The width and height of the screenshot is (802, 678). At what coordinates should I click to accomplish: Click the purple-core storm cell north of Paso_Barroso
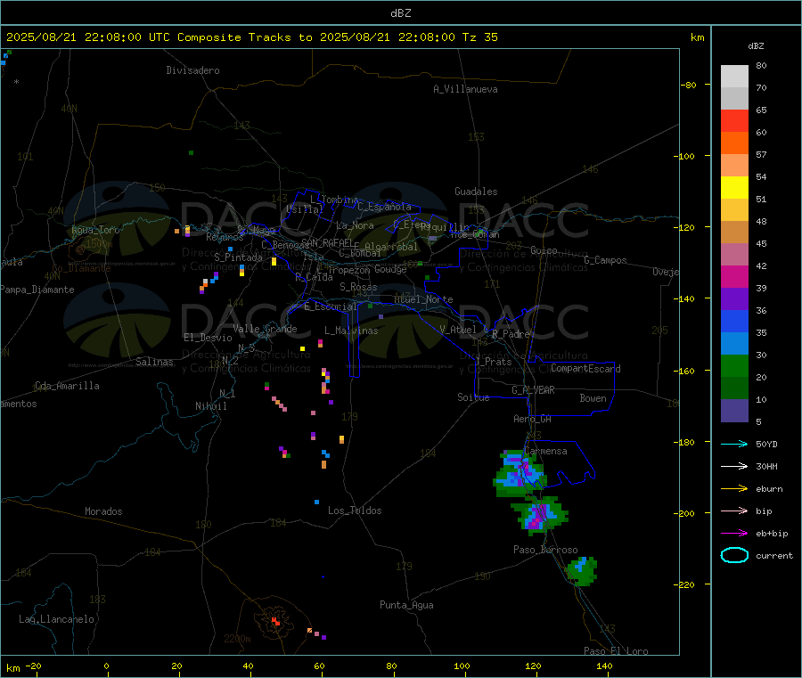click(x=540, y=515)
